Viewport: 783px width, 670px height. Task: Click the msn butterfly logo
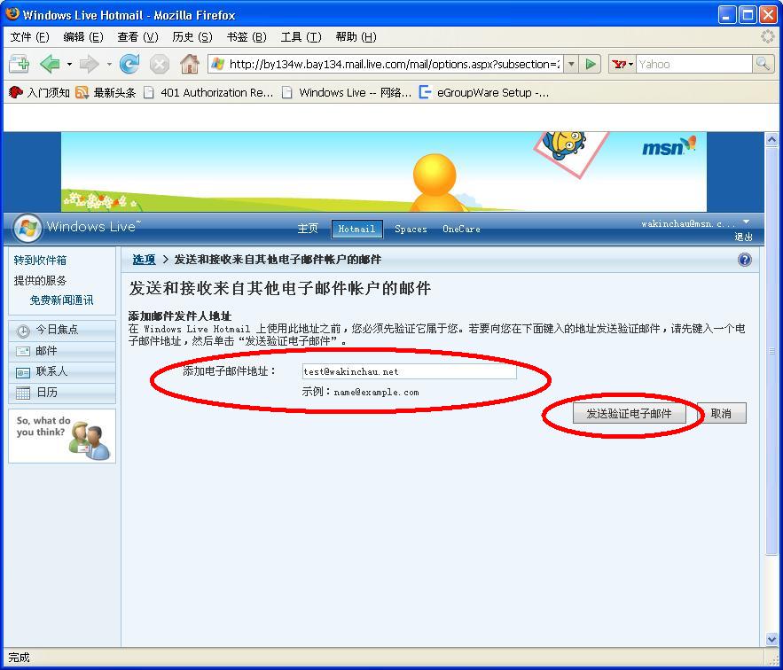tap(669, 145)
